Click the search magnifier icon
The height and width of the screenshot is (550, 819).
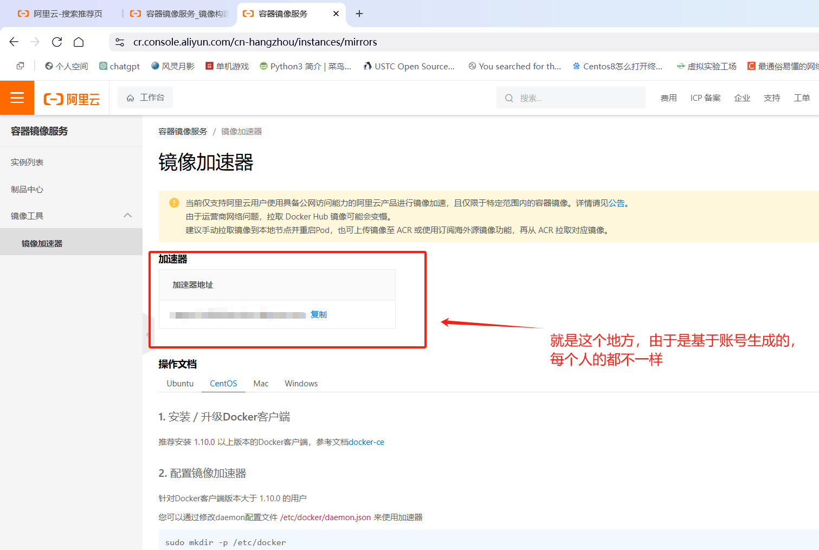pos(509,98)
